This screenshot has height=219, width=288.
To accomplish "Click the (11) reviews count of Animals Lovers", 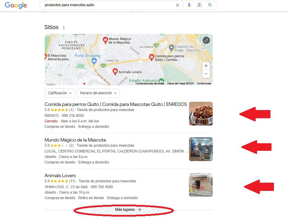I will (72, 181).
